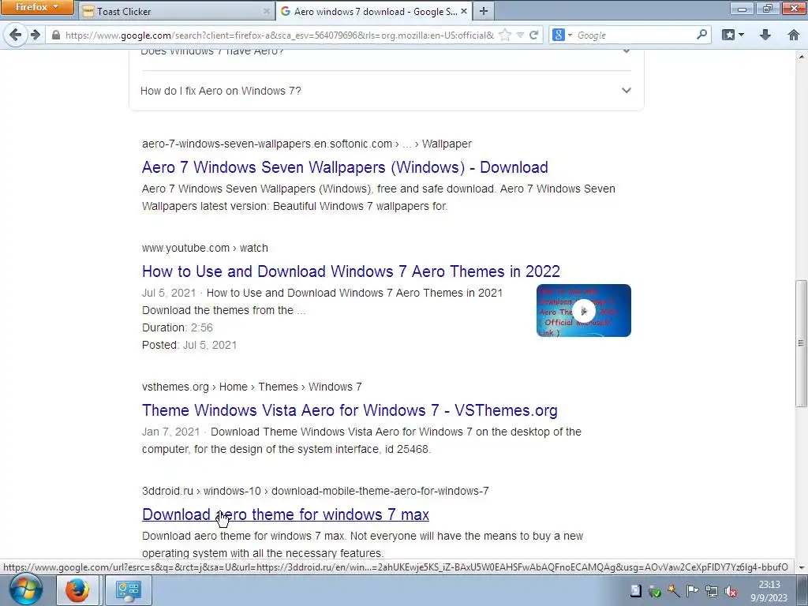Viewport: 808px width, 606px height.
Task: Open Aero 7 Windows Seven Wallpapers link
Action: click(x=345, y=167)
